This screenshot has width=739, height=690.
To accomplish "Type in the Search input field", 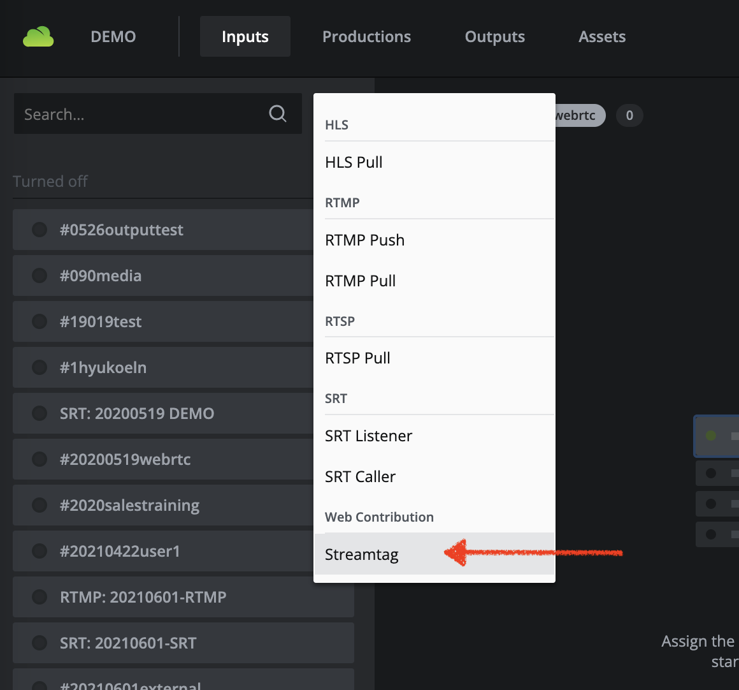I will [140, 114].
